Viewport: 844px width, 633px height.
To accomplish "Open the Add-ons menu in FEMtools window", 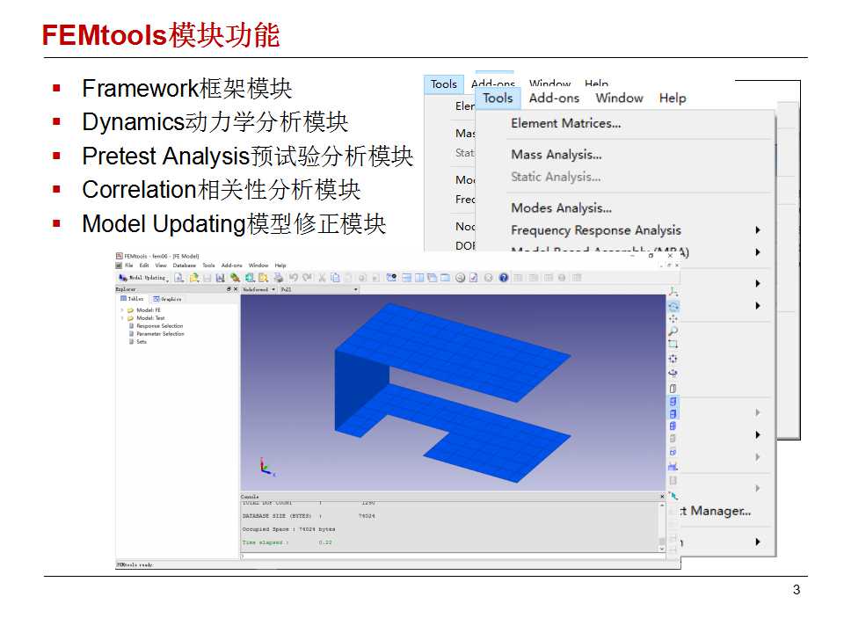I will point(231,266).
